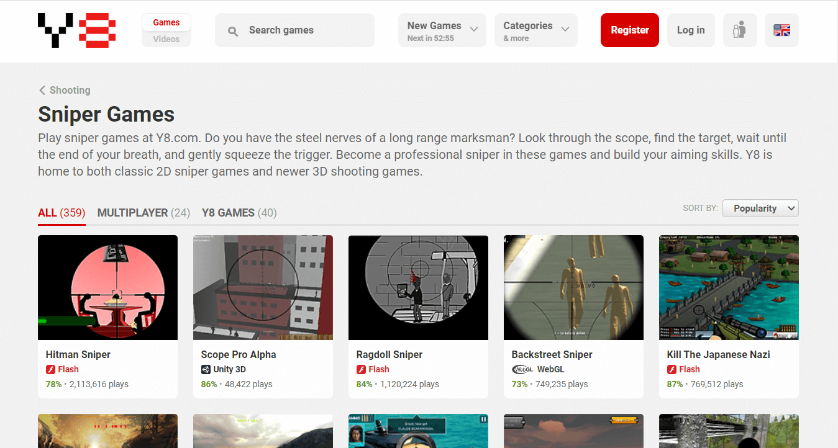Open the Kill The Japanese Nazi thumbnail
Screen dimensions: 838x448
[729, 287]
